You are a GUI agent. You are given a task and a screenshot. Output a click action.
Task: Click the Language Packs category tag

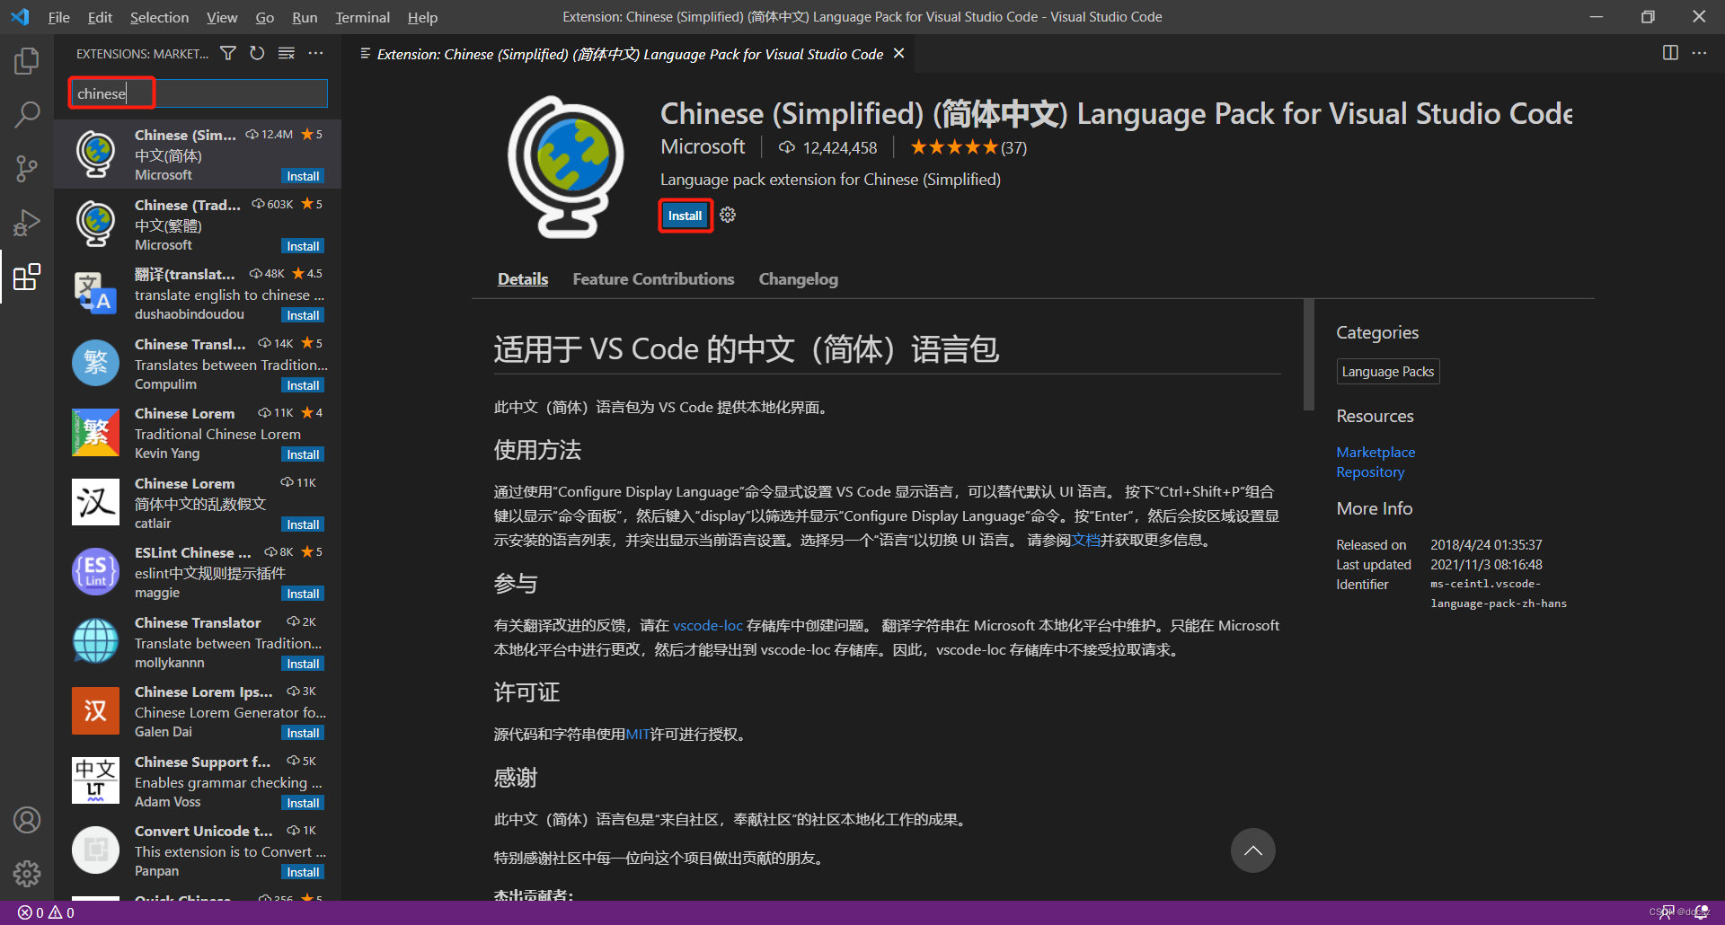[x=1388, y=372]
